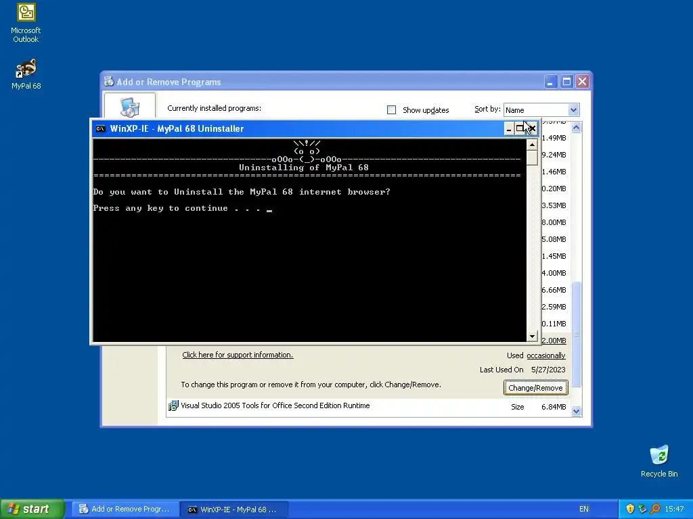Click 'Currently installed programs:' label

(x=215, y=108)
